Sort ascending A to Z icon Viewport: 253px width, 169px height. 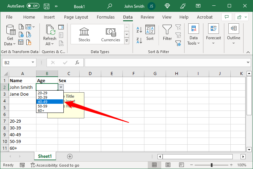tap(139, 30)
